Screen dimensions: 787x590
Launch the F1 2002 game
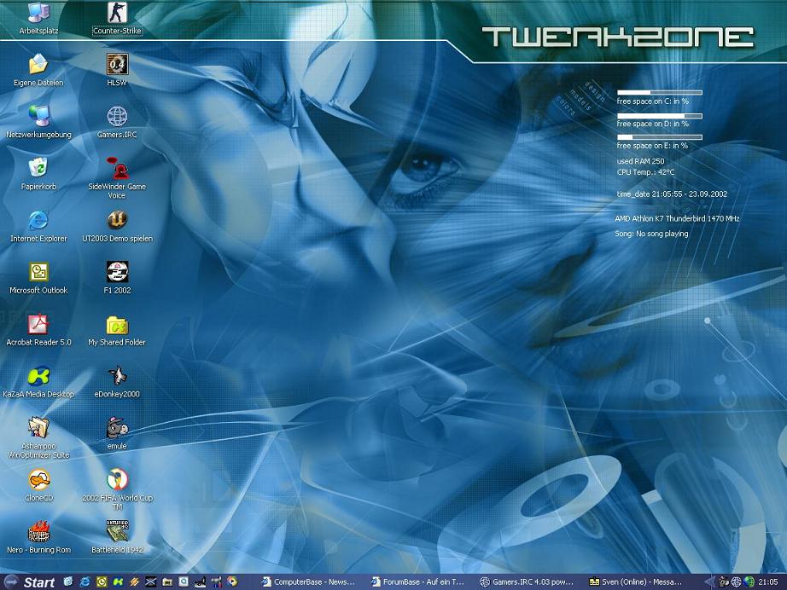[x=117, y=278]
